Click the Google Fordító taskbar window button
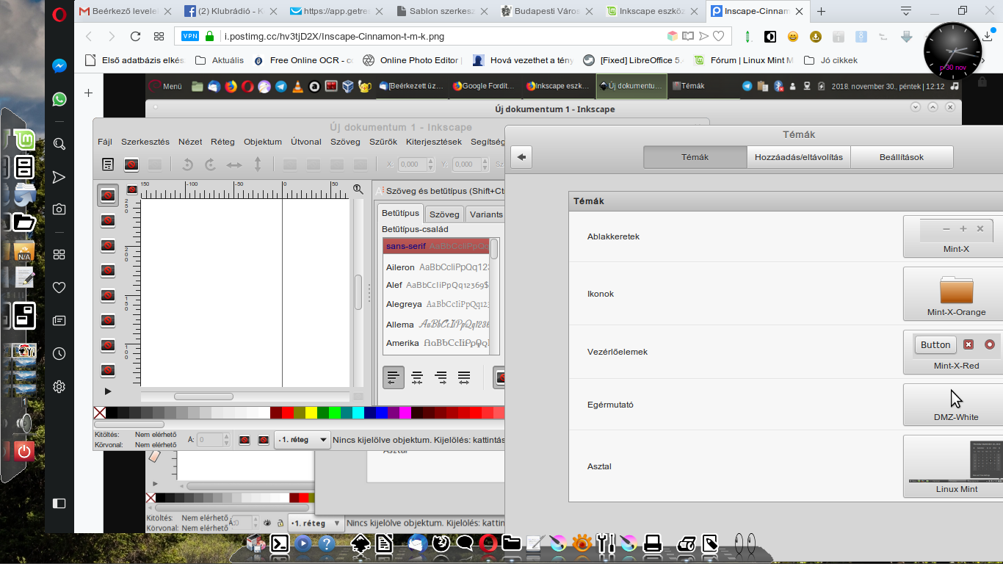 (484, 86)
